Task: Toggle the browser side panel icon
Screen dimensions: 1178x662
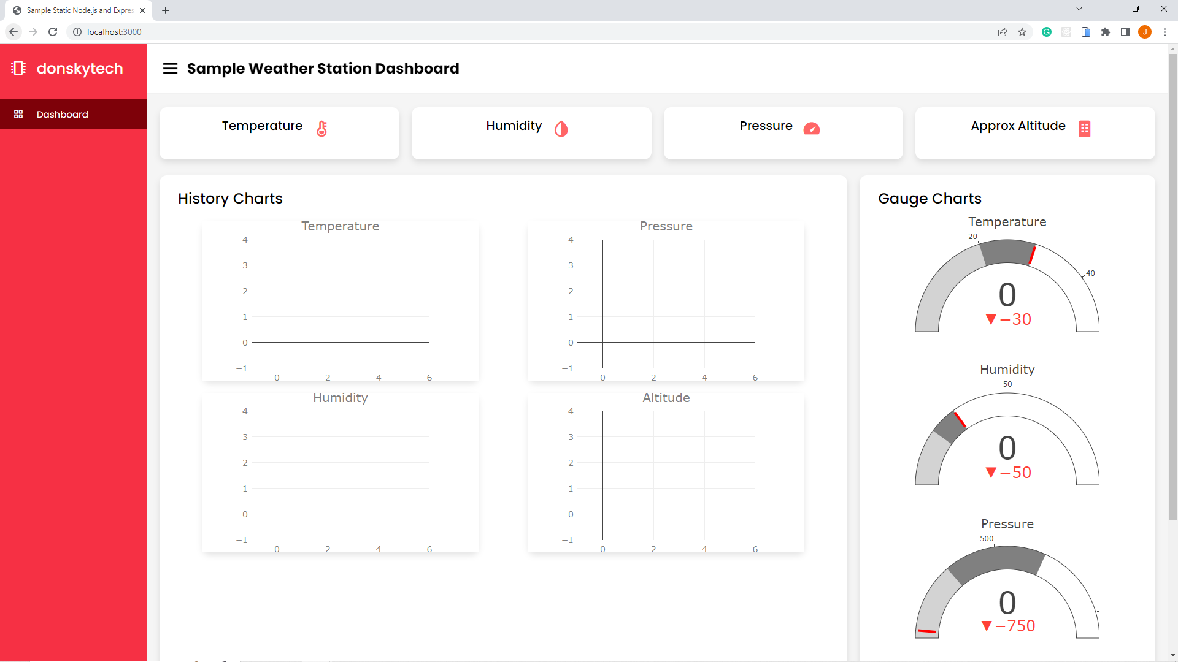Action: (1125, 32)
